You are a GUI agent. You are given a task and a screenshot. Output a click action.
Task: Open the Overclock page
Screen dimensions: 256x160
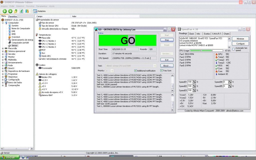click(x=16, y=37)
